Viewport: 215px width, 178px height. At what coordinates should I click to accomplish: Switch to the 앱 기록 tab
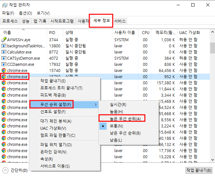40,21
